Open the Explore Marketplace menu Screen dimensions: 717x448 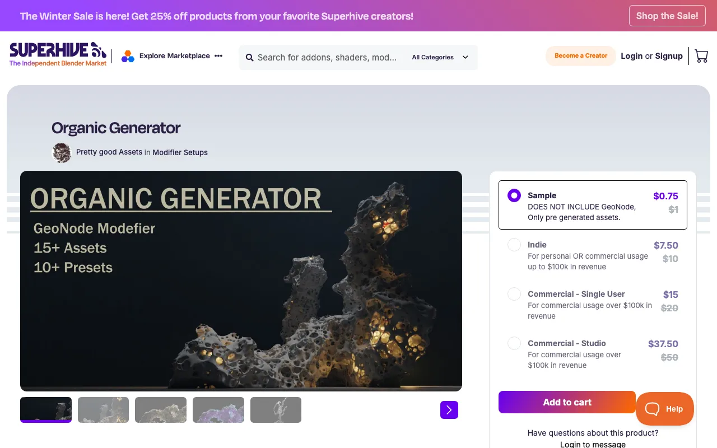[174, 56]
